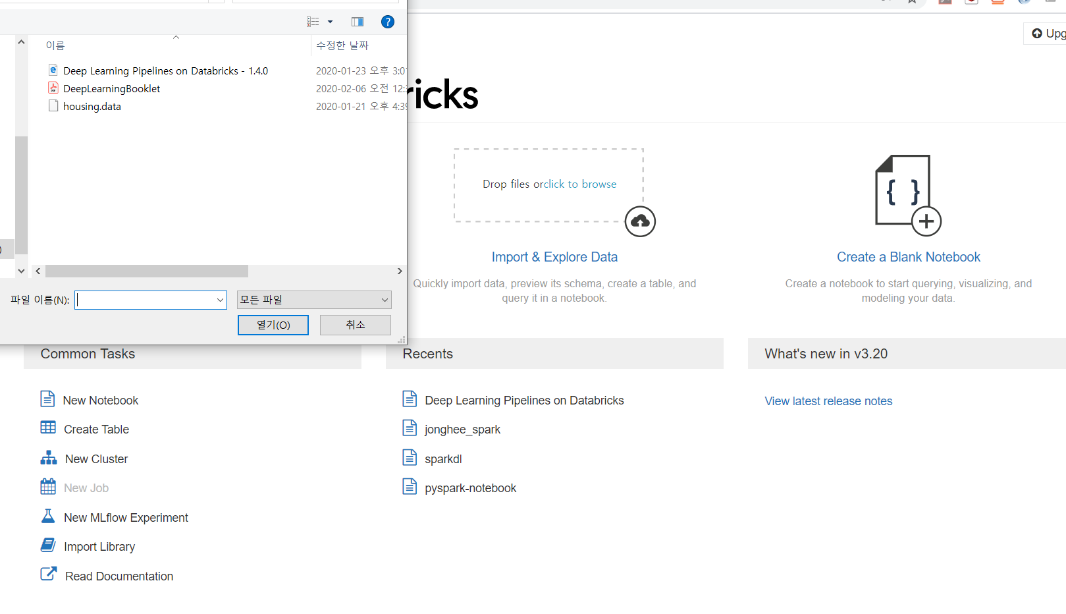Select the DeepLearningBooklet PDF file
This screenshot has height=614, width=1066.
[x=111, y=88]
